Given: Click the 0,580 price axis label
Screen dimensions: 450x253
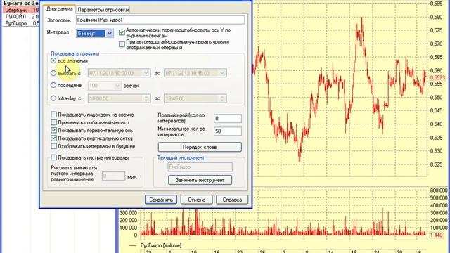Looking at the screenshot, I should (x=436, y=17).
